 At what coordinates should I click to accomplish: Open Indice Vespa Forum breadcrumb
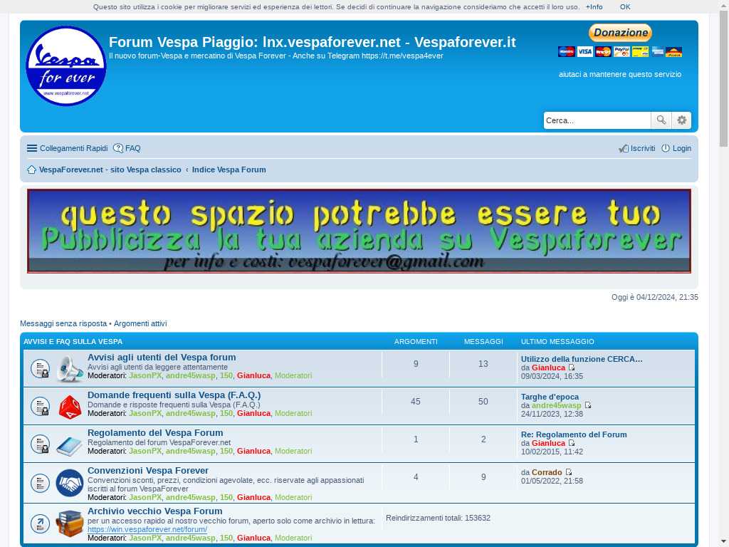229,170
